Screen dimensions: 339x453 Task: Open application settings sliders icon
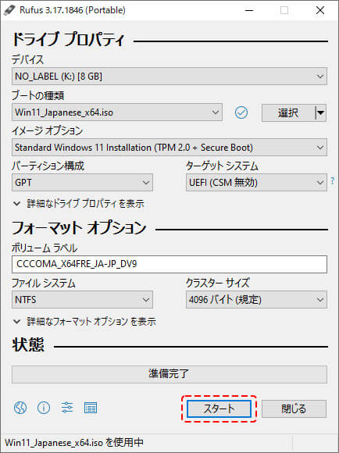pos(67,408)
